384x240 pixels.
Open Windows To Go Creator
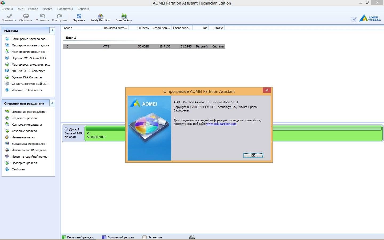pos(27,90)
